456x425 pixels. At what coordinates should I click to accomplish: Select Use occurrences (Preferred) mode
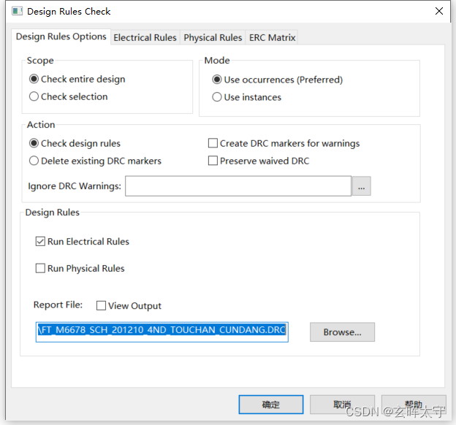click(x=217, y=80)
